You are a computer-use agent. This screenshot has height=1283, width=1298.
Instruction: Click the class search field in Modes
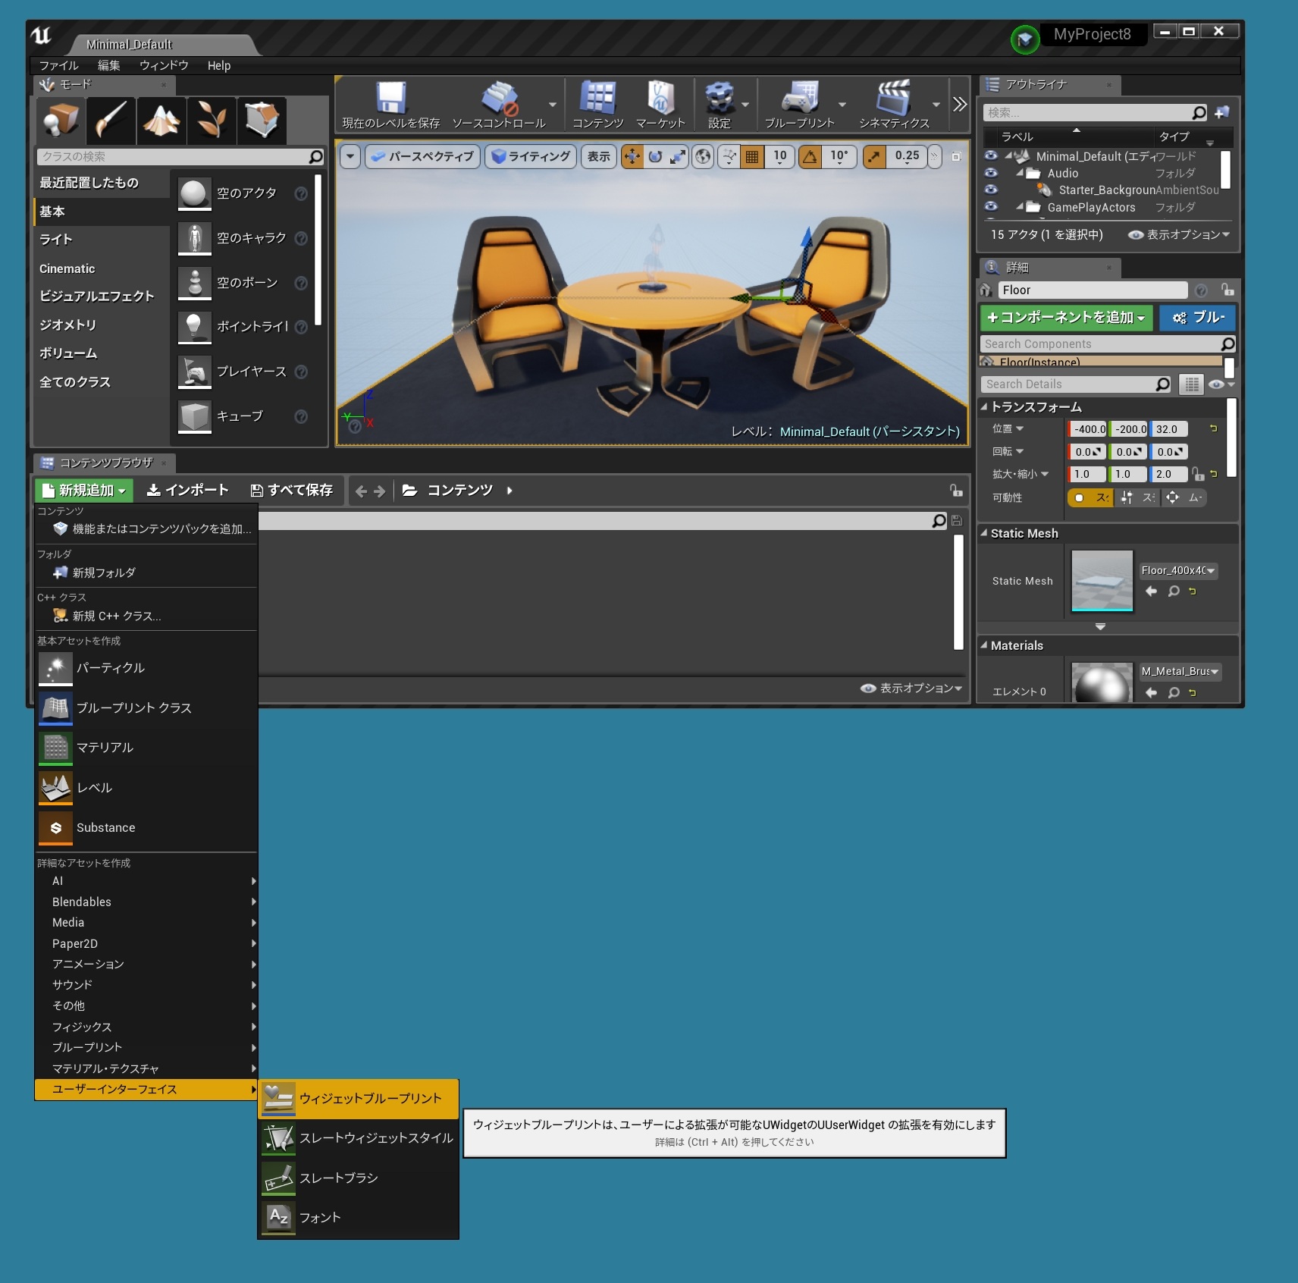pos(174,157)
